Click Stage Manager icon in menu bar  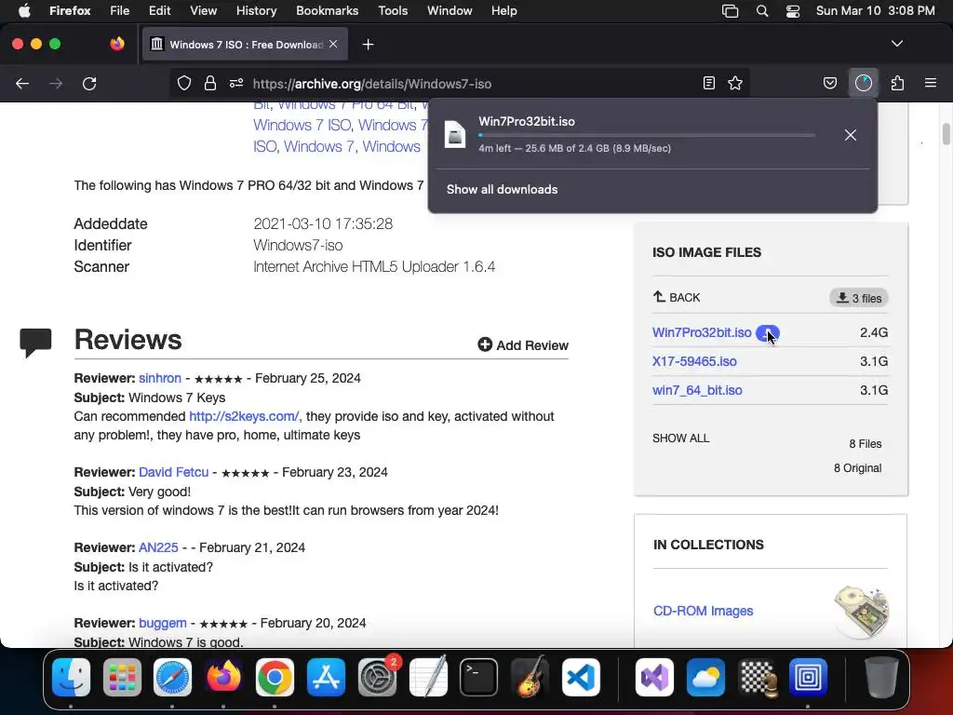pyautogui.click(x=730, y=11)
